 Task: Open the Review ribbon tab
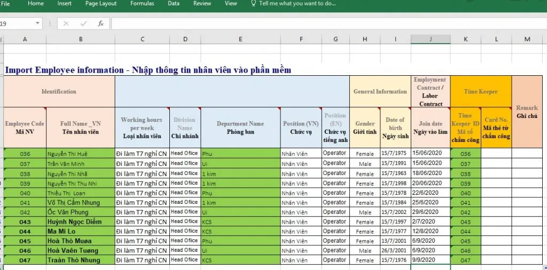pyautogui.click(x=202, y=4)
